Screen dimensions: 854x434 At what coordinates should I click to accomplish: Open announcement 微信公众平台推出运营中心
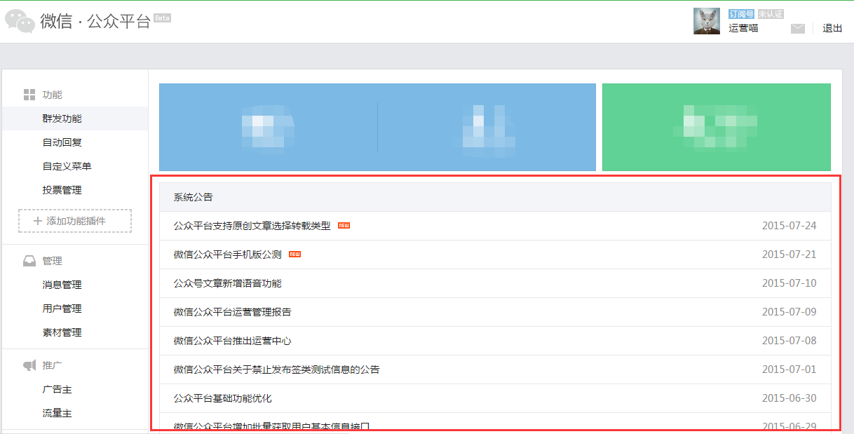point(232,341)
